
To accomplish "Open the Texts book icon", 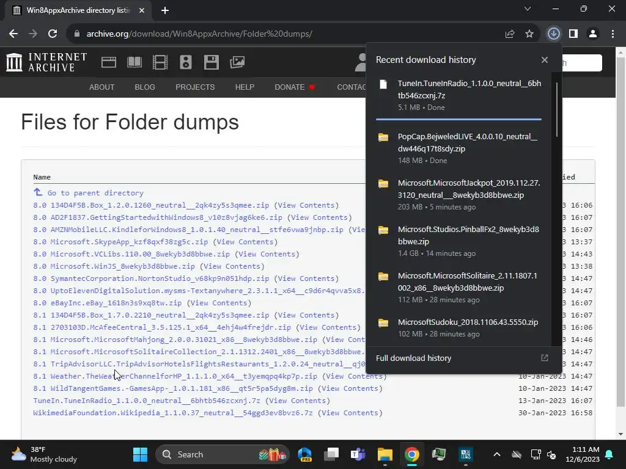I will (134, 62).
